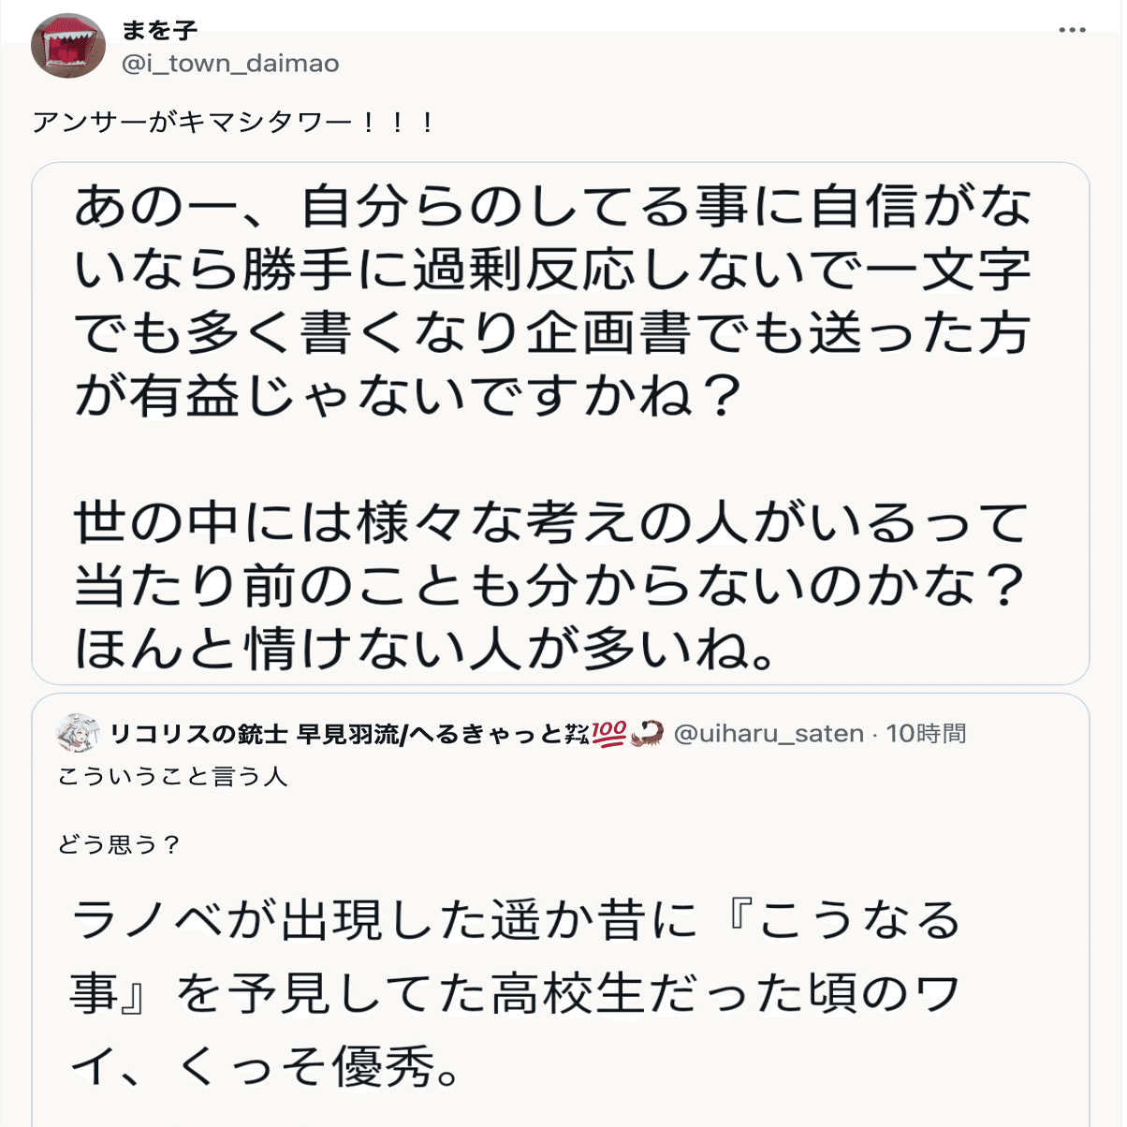This screenshot has height=1127, width=1127.
Task: Click the へるきゃっと part of the quoted name
Action: point(485,734)
